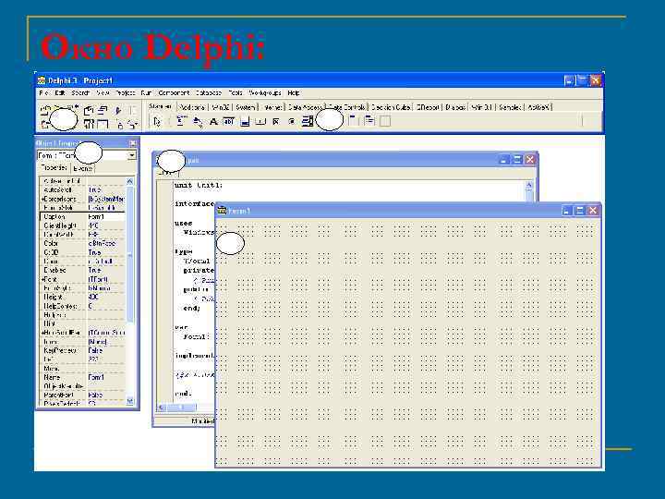Open the Project menu
665x499 pixels.
(x=125, y=93)
